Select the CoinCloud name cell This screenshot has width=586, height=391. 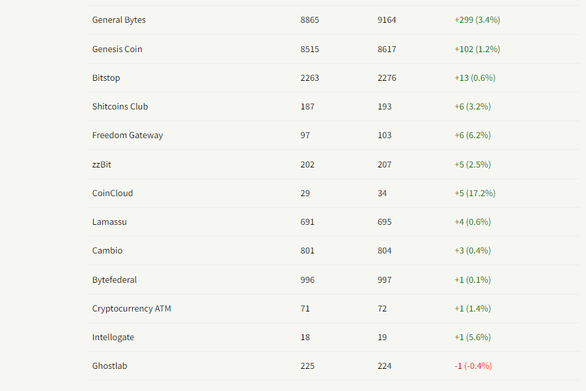pos(113,193)
